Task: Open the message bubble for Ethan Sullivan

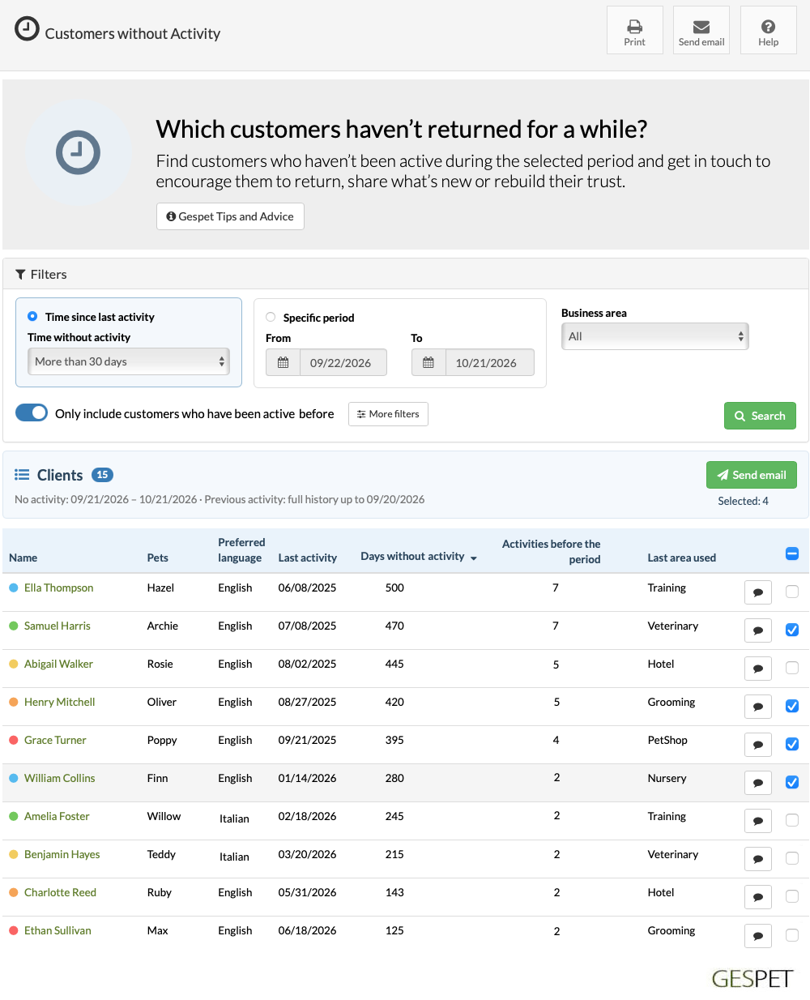Action: tap(758, 935)
